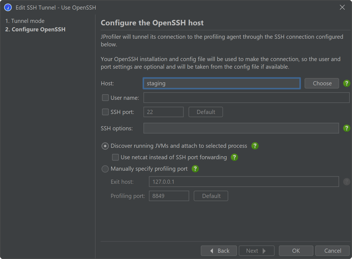Image resolution: width=352 pixels, height=259 pixels.
Task: Click the Choose button for host
Action: pyautogui.click(x=322, y=83)
